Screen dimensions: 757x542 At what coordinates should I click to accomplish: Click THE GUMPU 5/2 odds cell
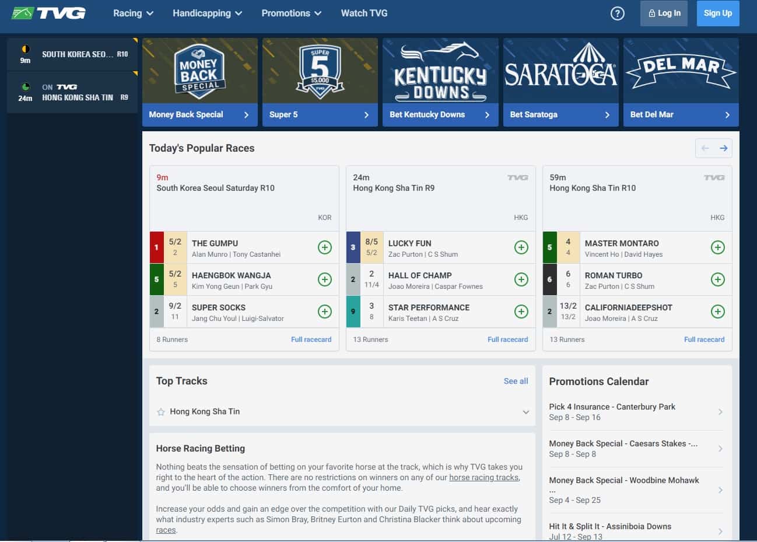pos(175,247)
